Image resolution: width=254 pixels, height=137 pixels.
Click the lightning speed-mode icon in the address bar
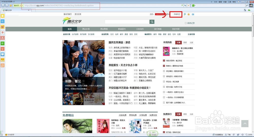point(182,6)
